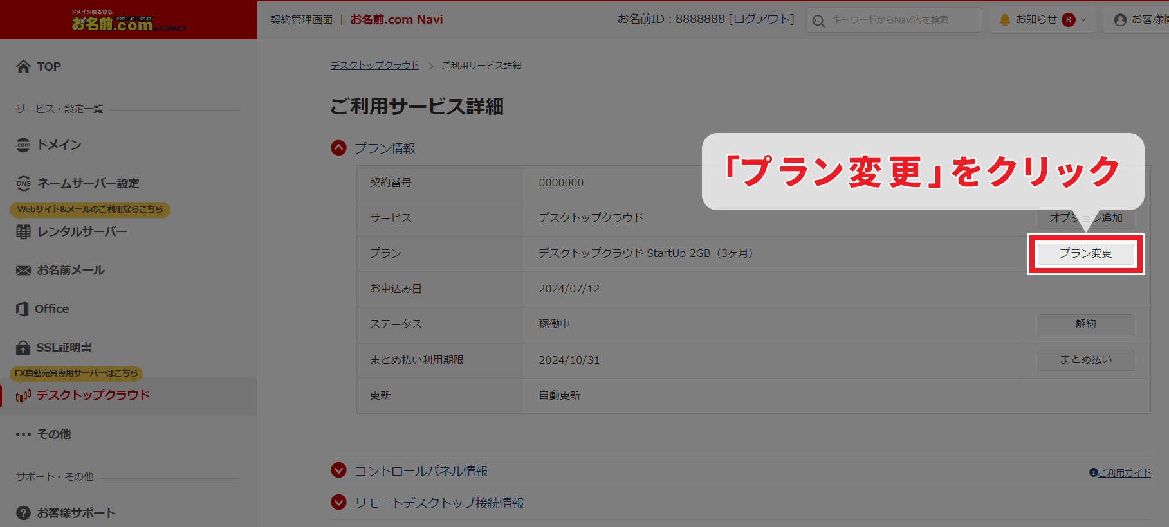The image size is (1169, 527).
Task: Expand the リモートデスクトップ接続情報 section
Action: [338, 502]
